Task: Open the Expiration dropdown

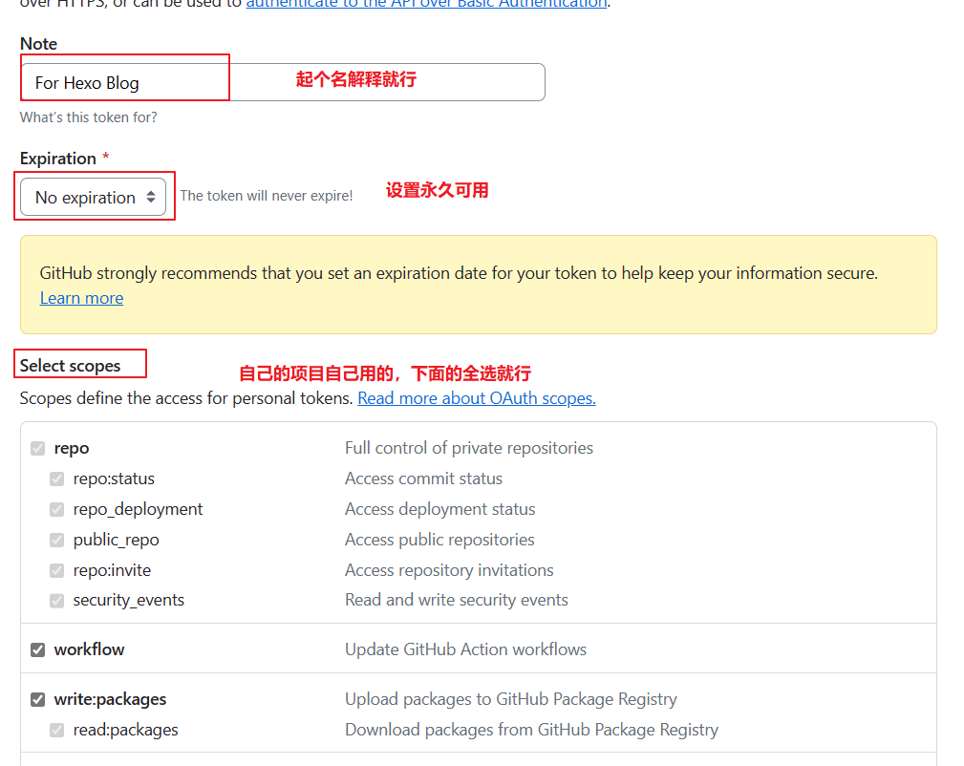Action: 93,197
